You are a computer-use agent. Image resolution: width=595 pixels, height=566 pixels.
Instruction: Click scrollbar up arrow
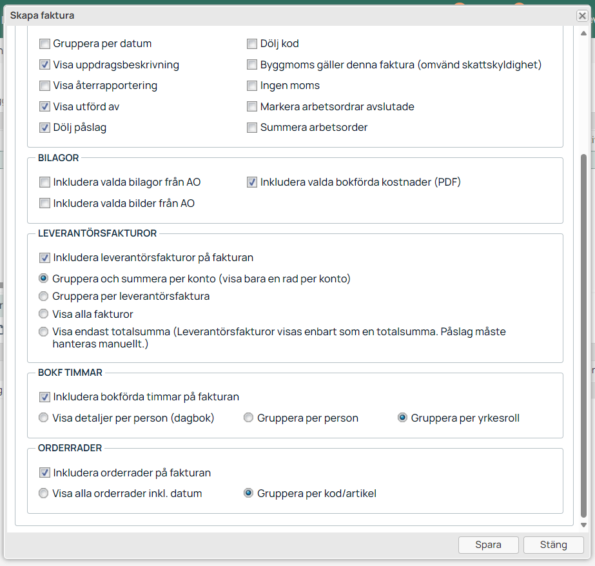[583, 34]
